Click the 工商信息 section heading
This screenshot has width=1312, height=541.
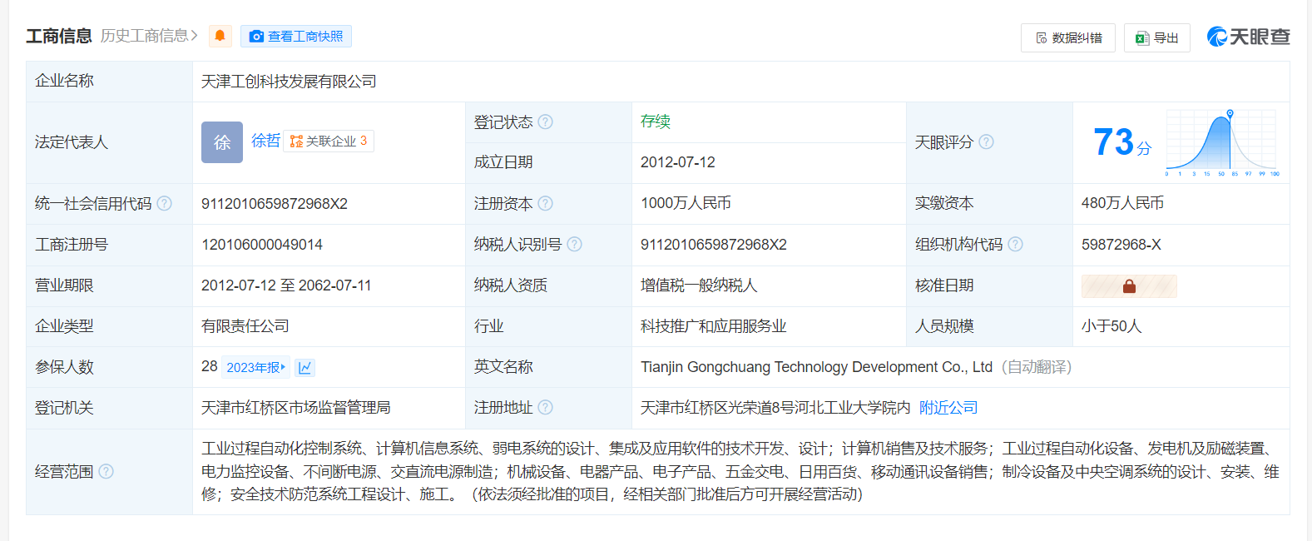pos(58,36)
